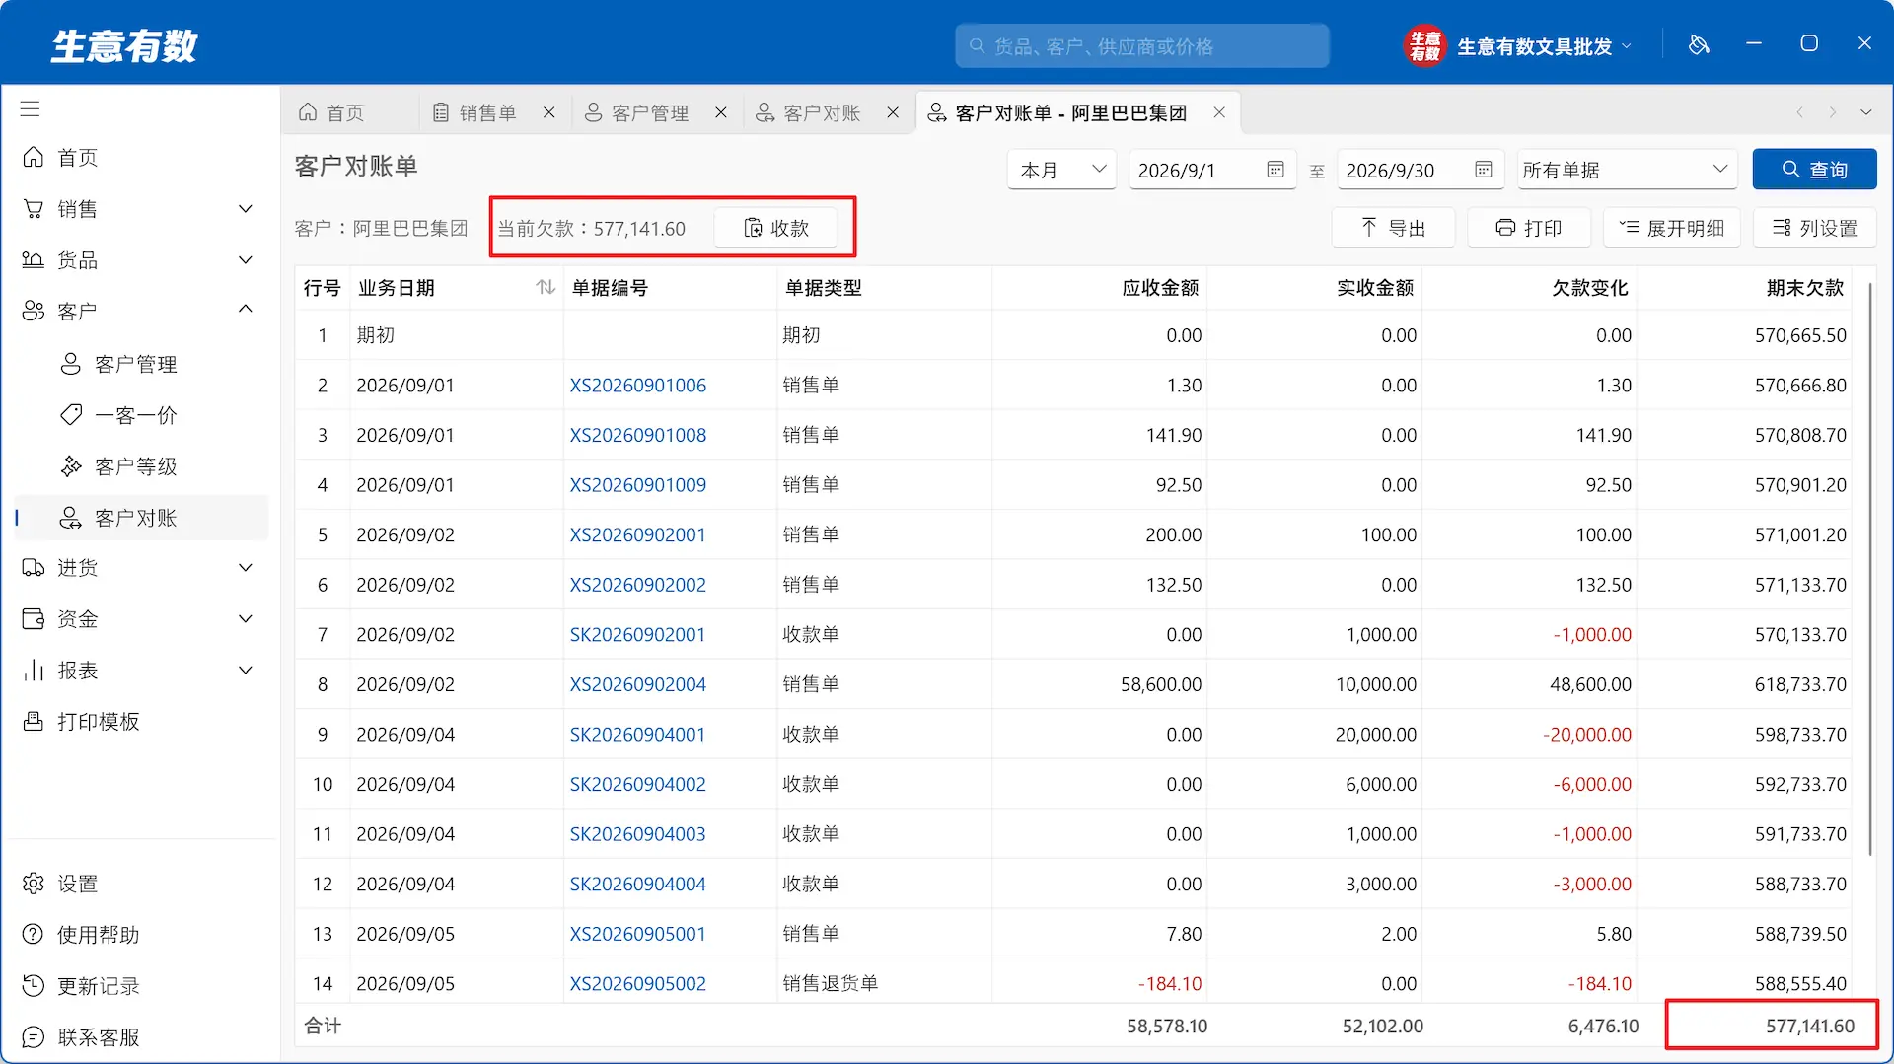
Task: Click the 查询 button
Action: (x=1814, y=170)
